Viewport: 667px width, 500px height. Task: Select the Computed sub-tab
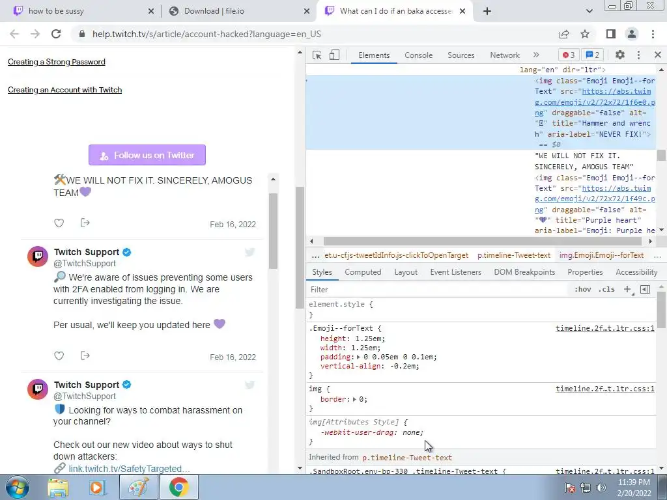[363, 272]
